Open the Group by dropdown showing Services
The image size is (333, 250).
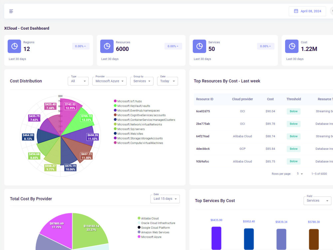pyautogui.click(x=142, y=81)
